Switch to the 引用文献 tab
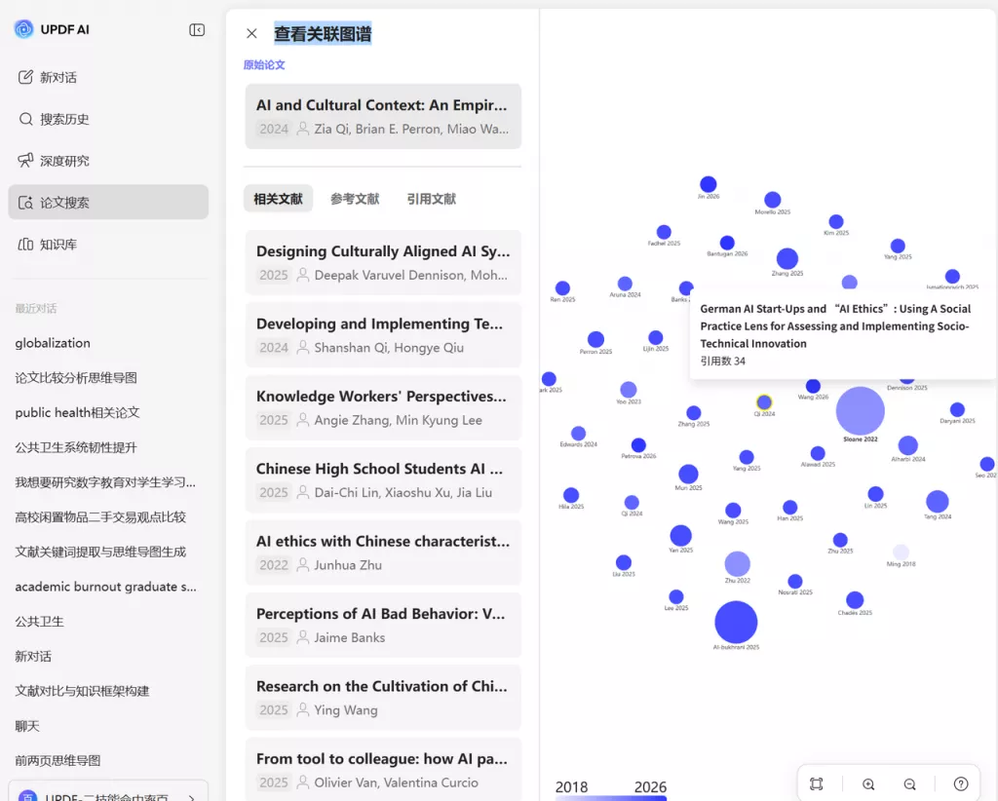This screenshot has width=998, height=801. (431, 199)
